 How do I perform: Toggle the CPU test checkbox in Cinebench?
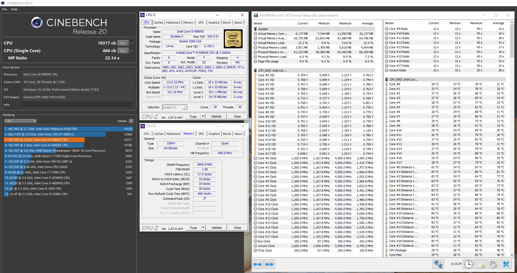(132, 43)
